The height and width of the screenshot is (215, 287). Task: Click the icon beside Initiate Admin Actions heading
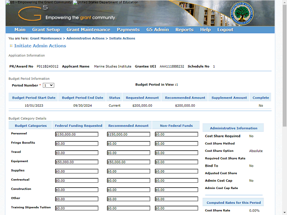click(11, 46)
